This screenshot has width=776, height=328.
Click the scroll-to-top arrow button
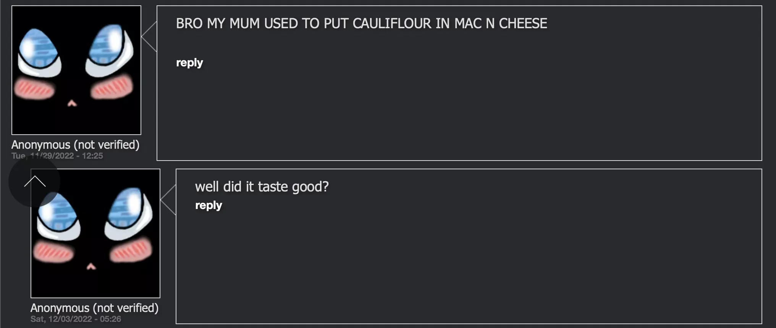[x=34, y=182]
